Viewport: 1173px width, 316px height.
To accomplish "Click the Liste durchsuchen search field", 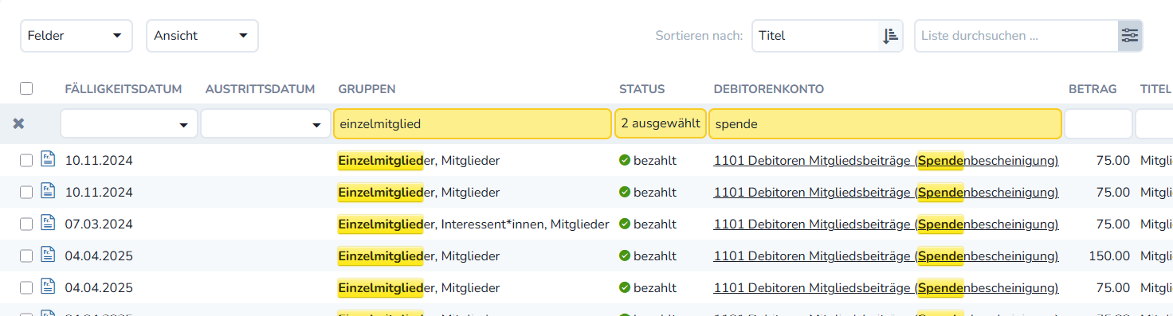I will click(x=1016, y=36).
